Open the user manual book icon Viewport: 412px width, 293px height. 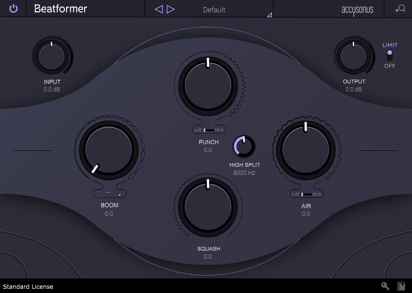[401, 286]
